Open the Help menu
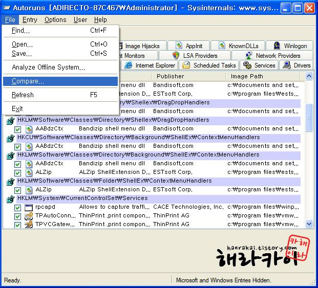318x288 pixels. (100, 20)
